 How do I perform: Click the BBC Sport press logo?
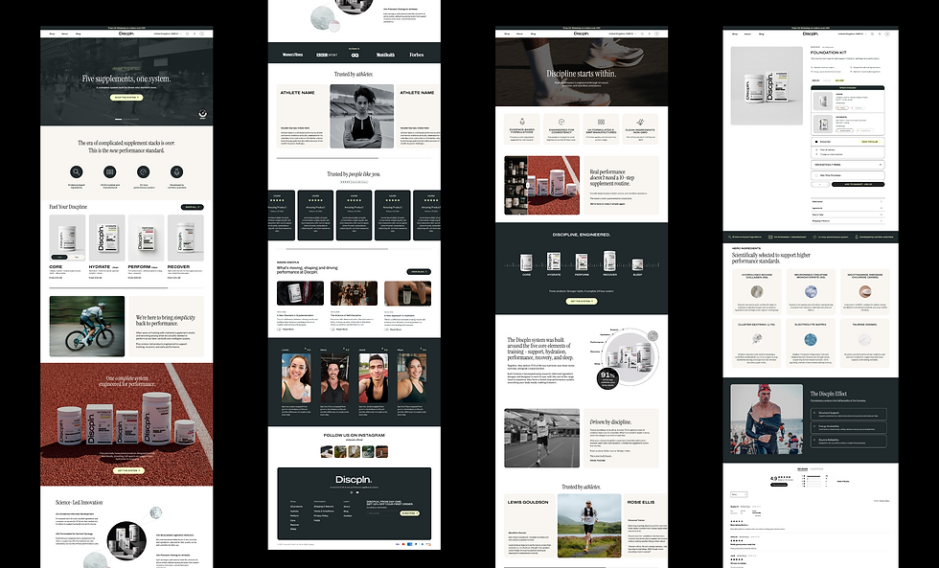tap(327, 55)
